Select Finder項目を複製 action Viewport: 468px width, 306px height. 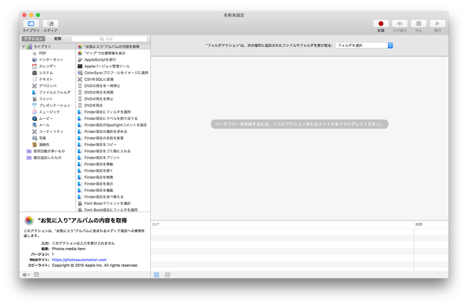(x=113, y=191)
